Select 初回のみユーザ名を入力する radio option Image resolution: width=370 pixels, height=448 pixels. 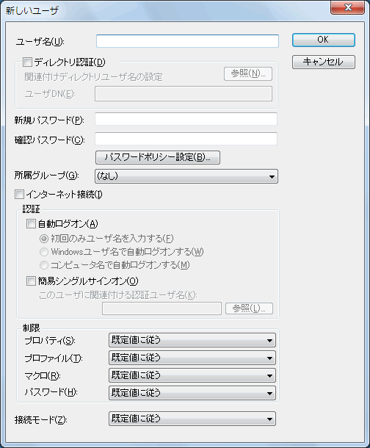(44, 238)
